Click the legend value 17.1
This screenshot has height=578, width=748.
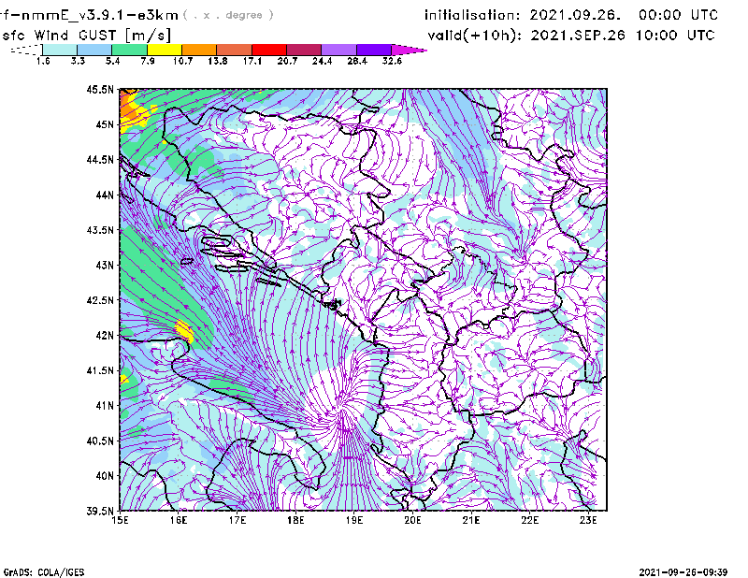(x=252, y=61)
